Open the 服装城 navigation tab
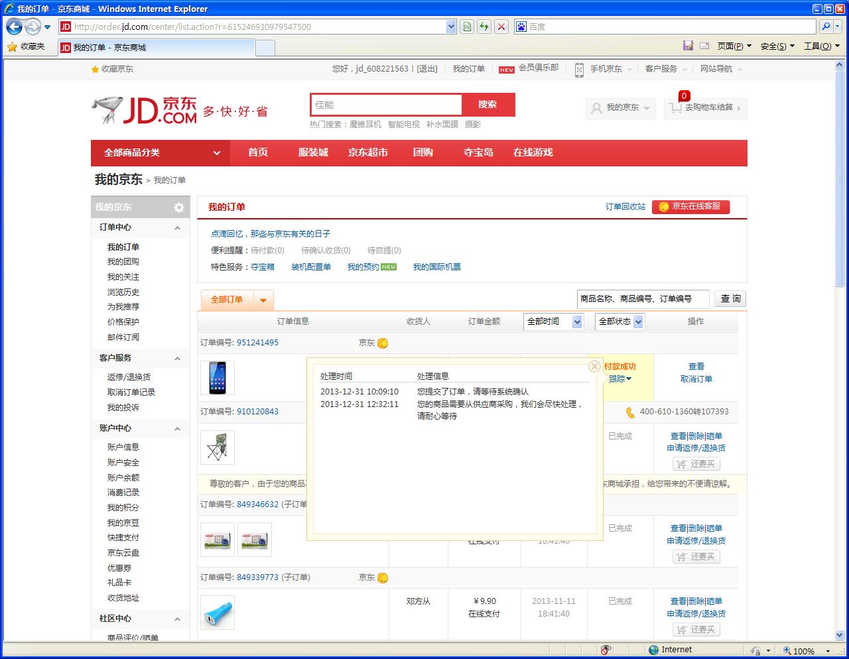The height and width of the screenshot is (659, 849). coord(313,152)
